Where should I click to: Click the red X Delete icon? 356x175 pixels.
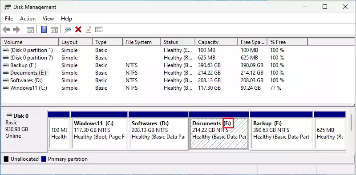[78, 29]
